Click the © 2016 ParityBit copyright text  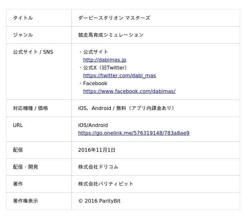(99, 201)
